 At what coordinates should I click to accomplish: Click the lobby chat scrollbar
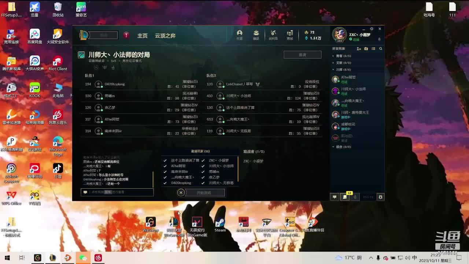pyautogui.click(x=153, y=179)
